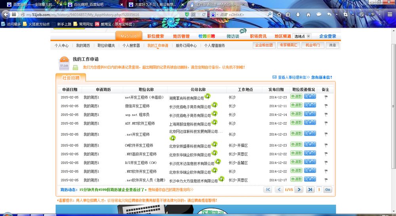This screenshot has width=396, height=216.
Task: Open the 选地点 location dropdown
Action: click(302, 36)
